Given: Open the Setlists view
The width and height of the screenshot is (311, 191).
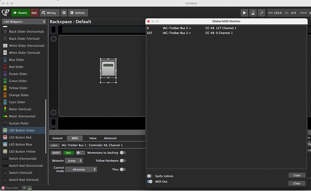Looking at the screenshot, I should click(x=78, y=13).
